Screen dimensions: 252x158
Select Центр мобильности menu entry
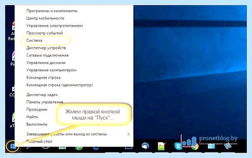tap(46, 18)
